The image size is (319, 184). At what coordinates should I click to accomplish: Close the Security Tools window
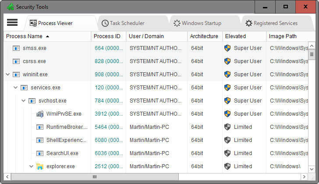pyautogui.click(x=305, y=7)
